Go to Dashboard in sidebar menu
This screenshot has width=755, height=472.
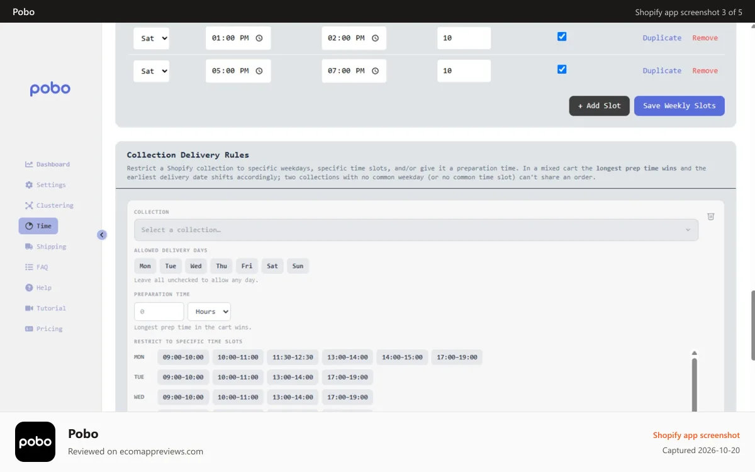53,164
